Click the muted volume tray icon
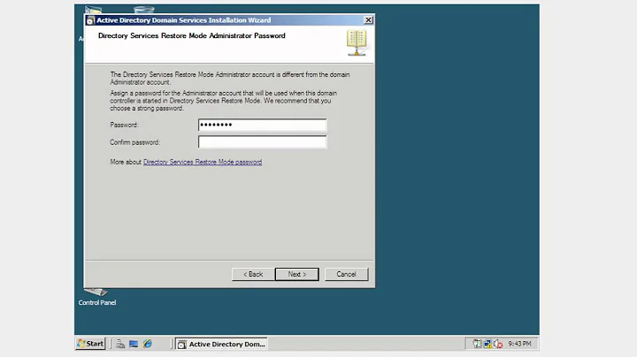The image size is (637, 357). coord(498,344)
